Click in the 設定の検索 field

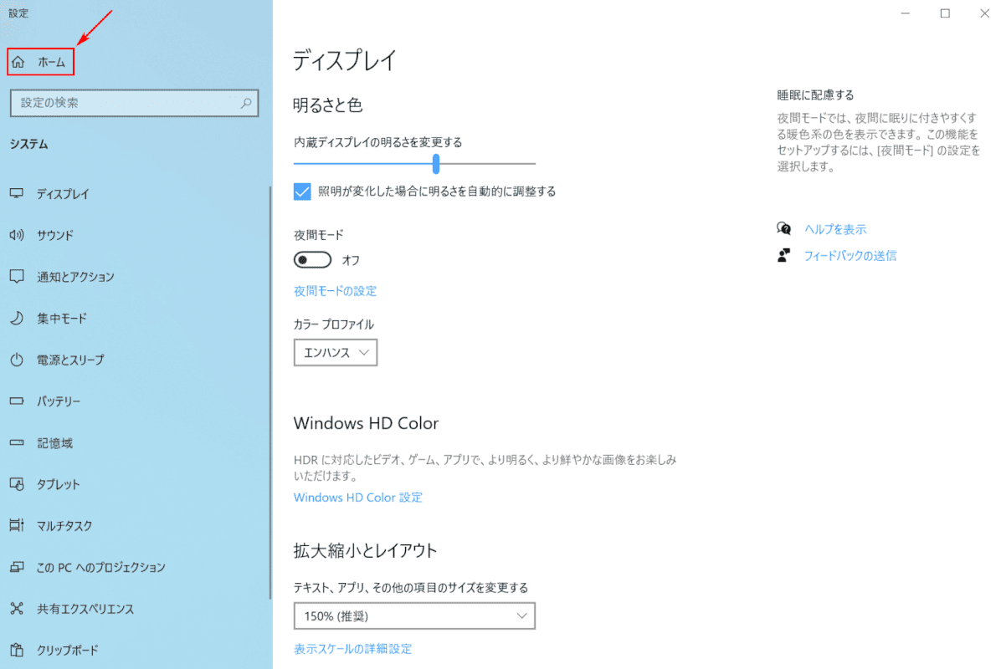coord(134,103)
